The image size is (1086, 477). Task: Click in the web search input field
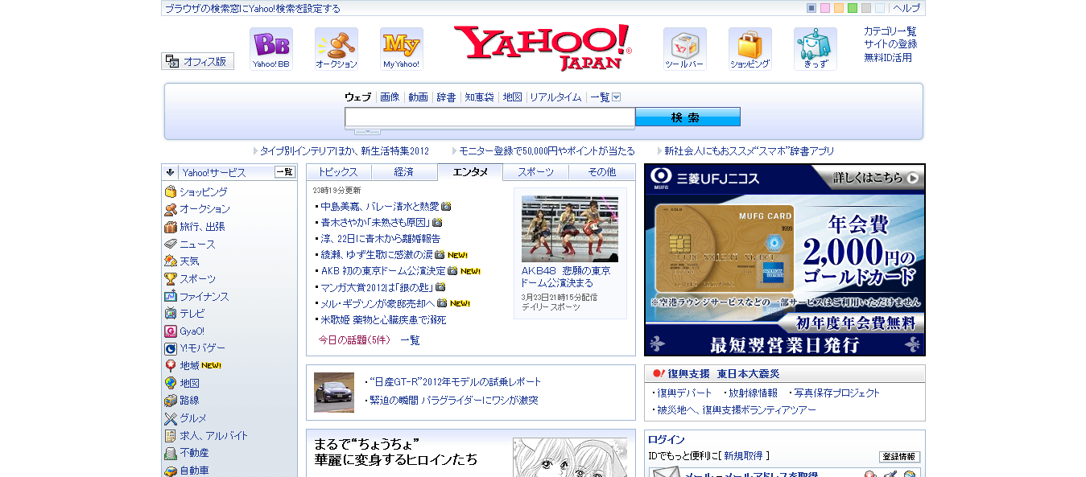(x=489, y=117)
